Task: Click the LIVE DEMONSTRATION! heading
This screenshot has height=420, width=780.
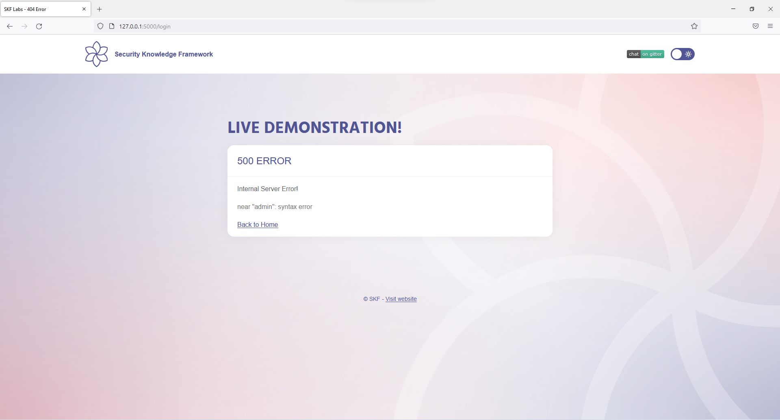Action: pos(315,127)
